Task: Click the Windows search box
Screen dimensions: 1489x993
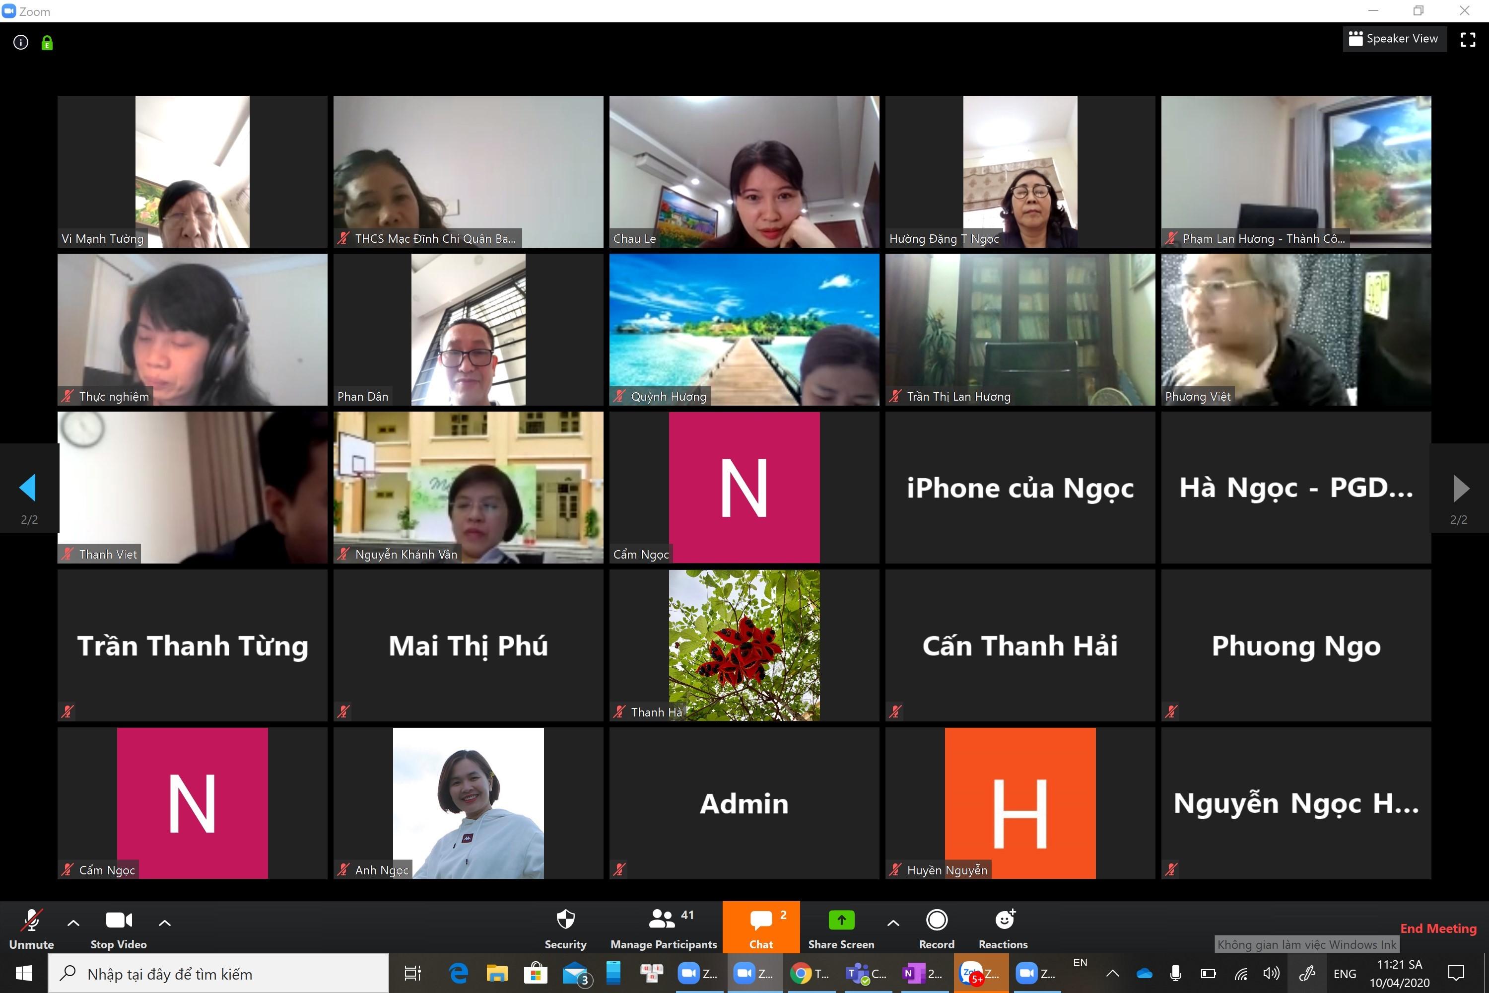Action: pos(218,974)
